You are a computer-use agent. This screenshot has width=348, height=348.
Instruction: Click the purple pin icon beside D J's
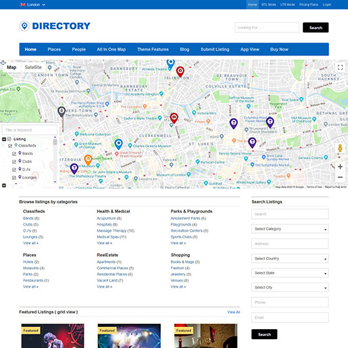pyautogui.click(x=20, y=169)
